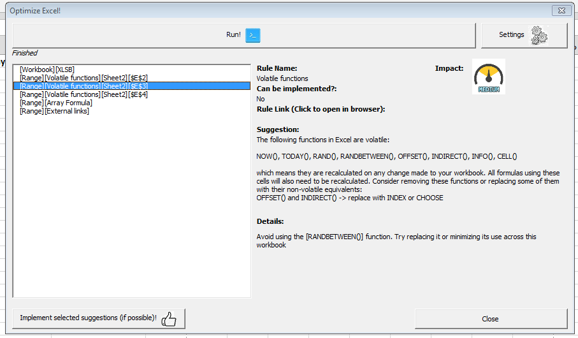The width and height of the screenshot is (578, 338).
Task: Click the 'Can be implemented?:' label
Action: [297, 89]
